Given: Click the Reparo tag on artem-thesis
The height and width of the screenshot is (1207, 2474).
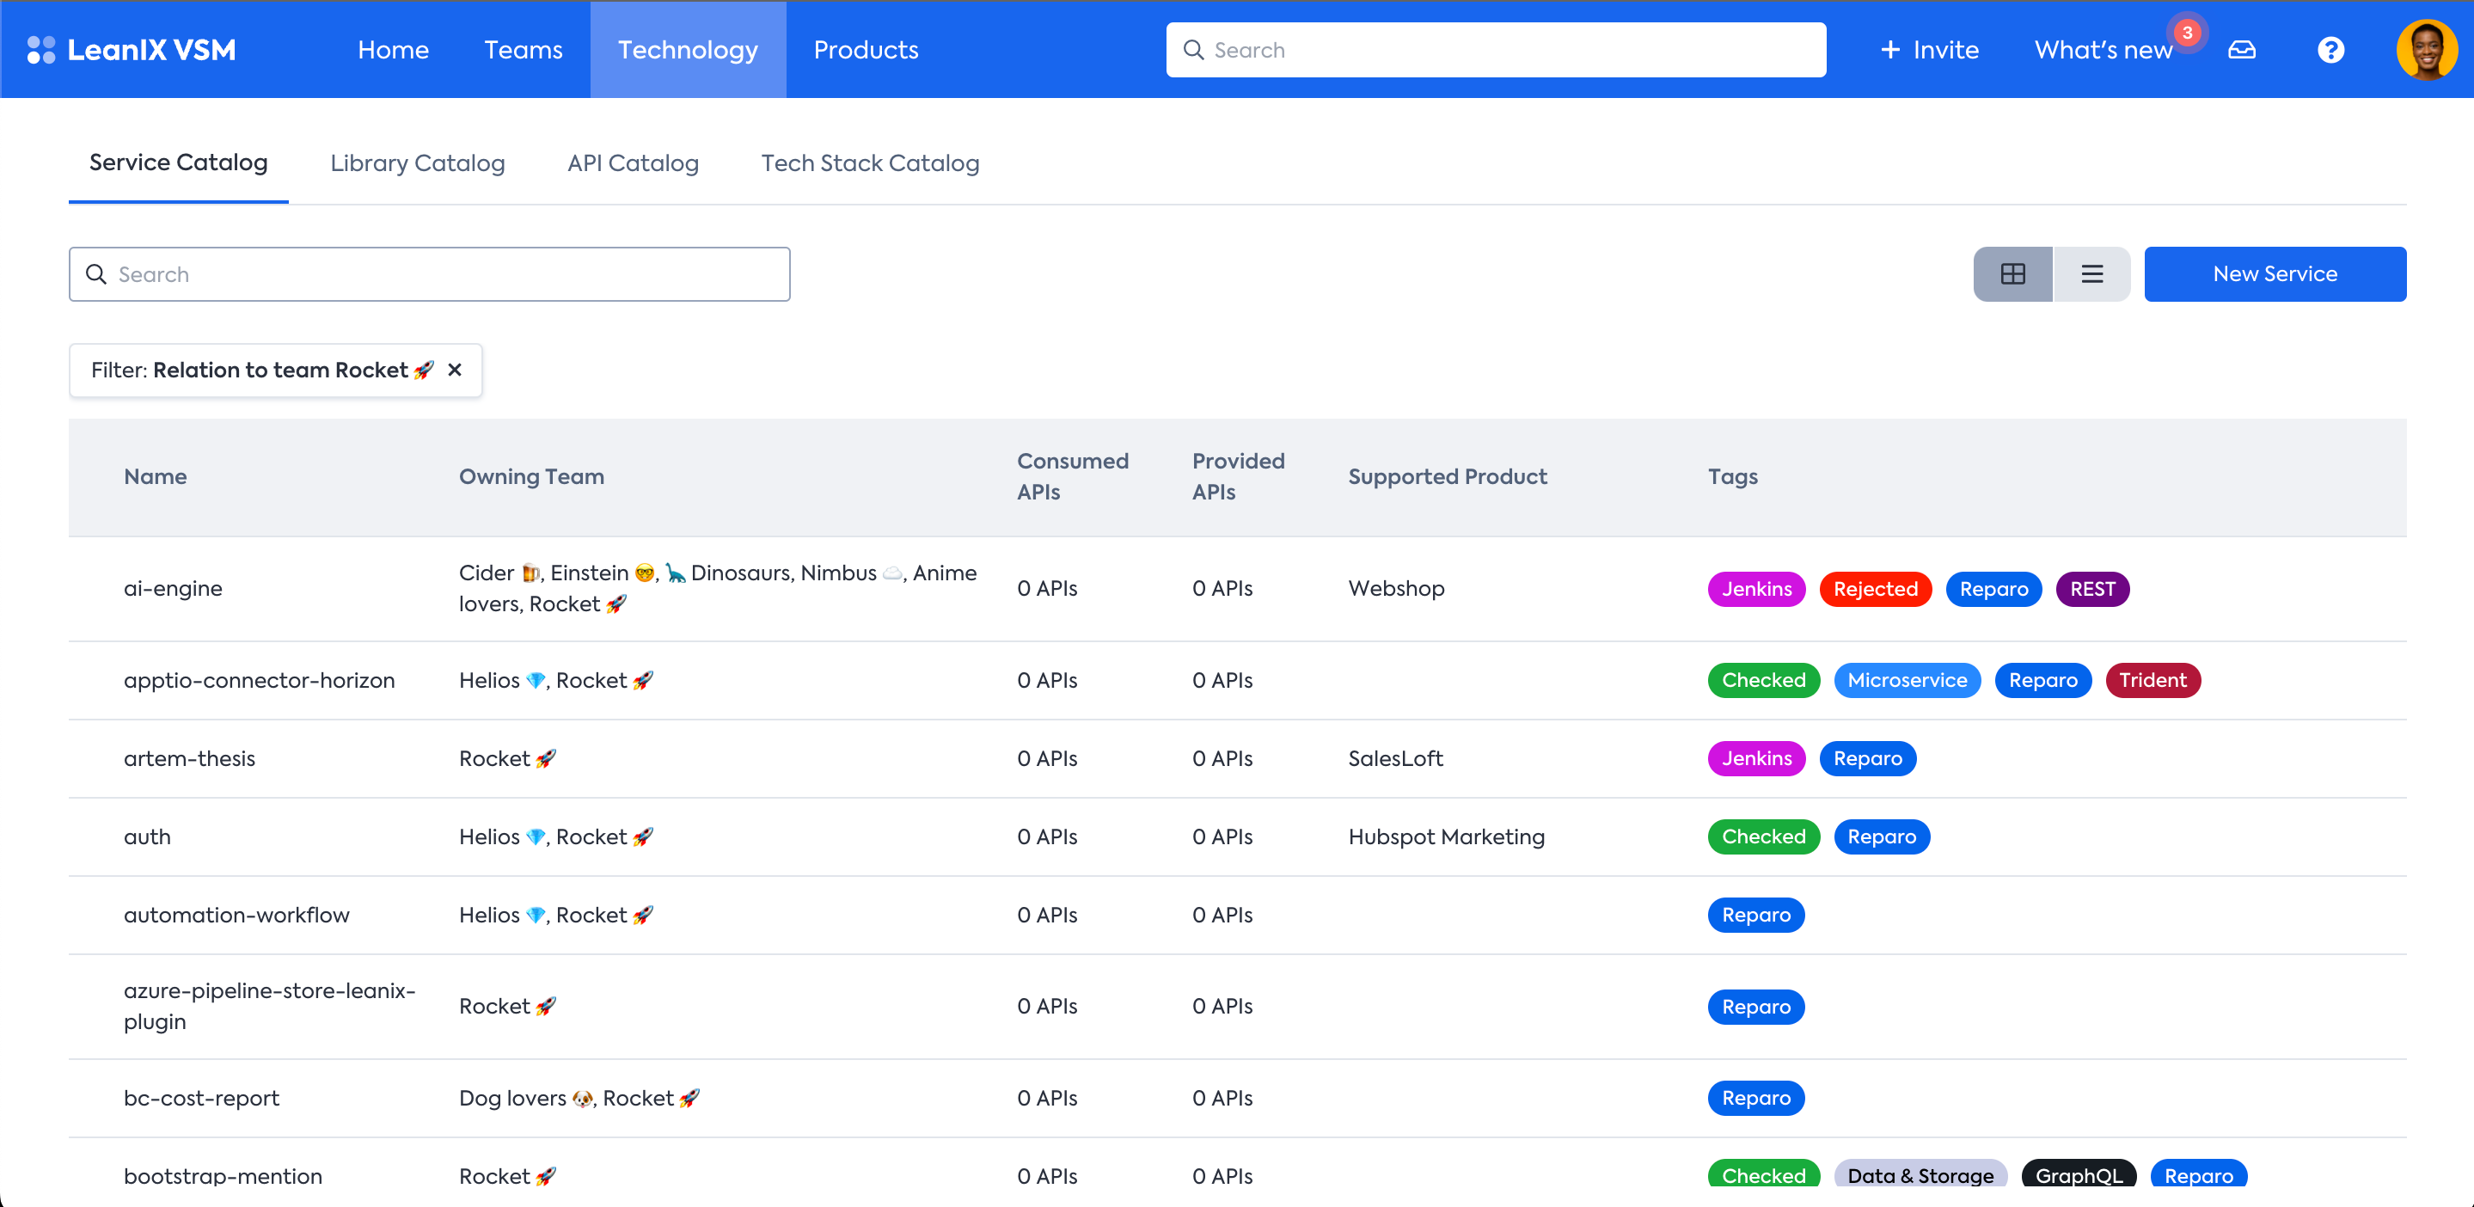Looking at the screenshot, I should pyautogui.click(x=1867, y=758).
